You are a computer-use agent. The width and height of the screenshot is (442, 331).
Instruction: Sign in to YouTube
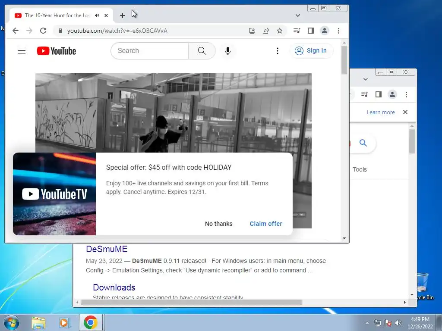(x=311, y=51)
